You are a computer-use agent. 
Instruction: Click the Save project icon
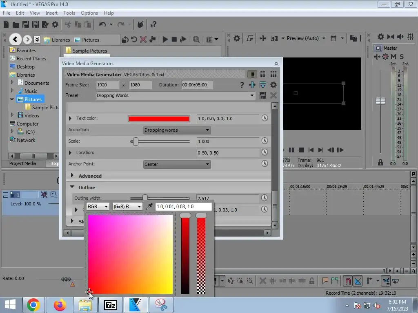(26, 24)
